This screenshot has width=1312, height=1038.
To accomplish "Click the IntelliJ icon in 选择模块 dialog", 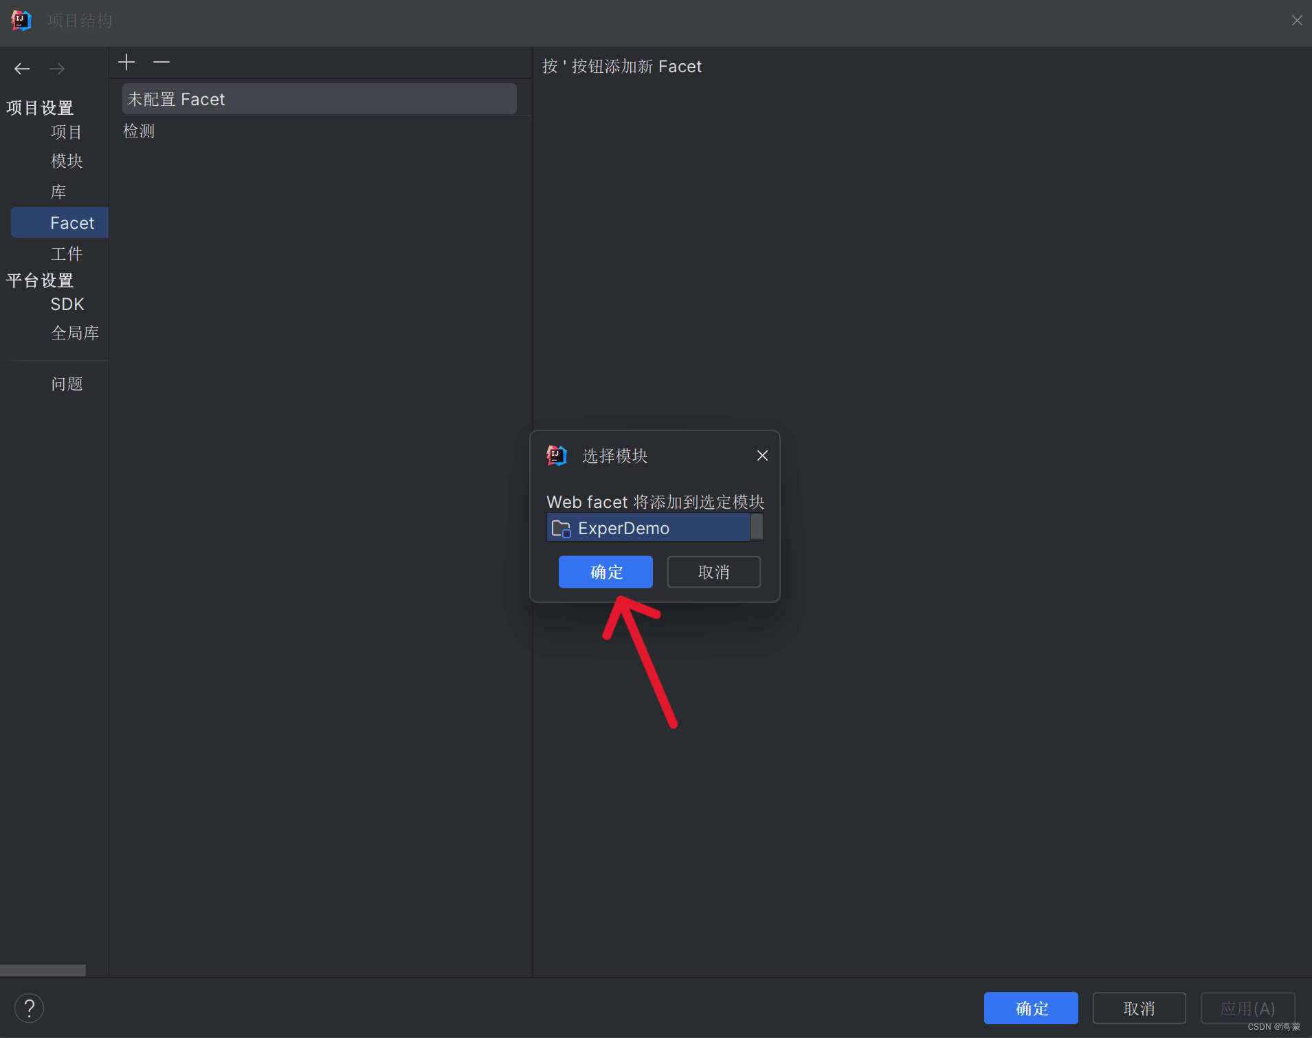I will [557, 455].
